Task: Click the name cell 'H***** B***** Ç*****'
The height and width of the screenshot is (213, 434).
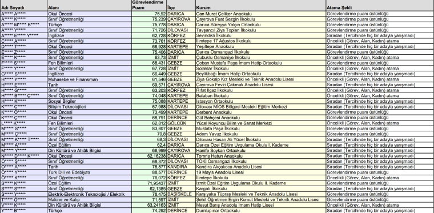Action: [x=23, y=96]
